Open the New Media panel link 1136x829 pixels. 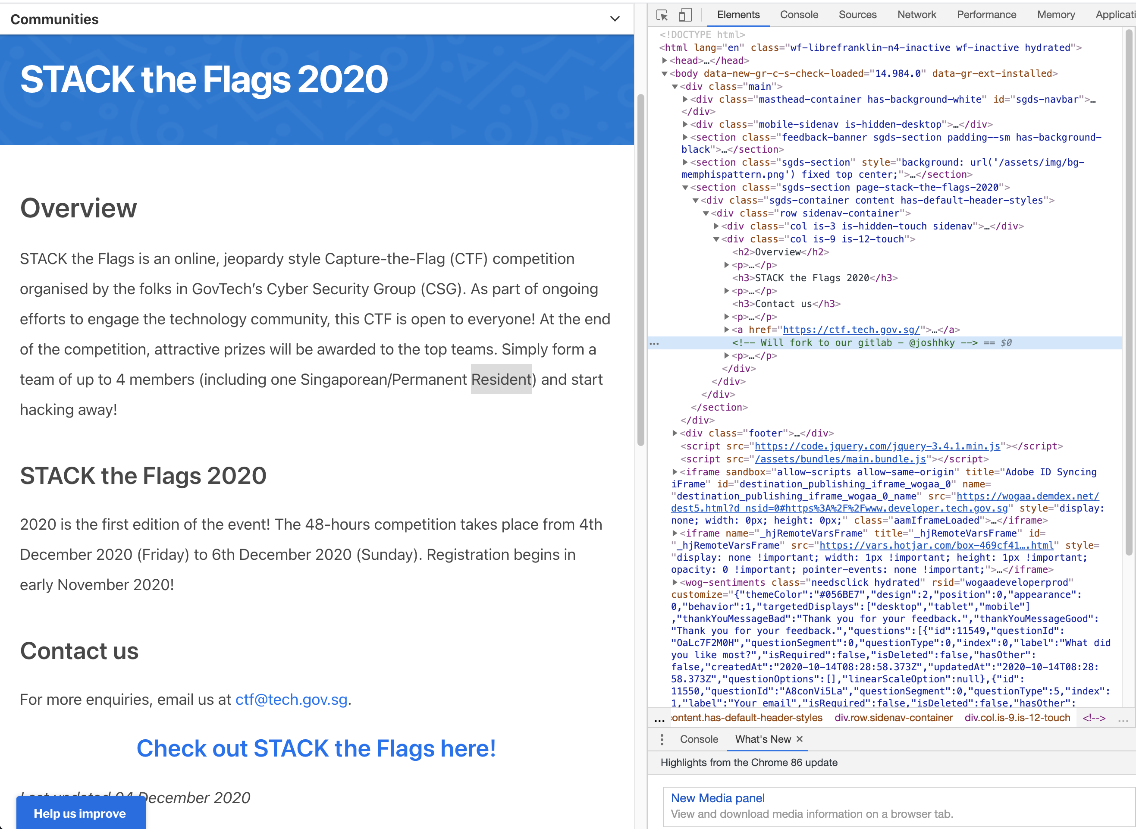coord(718,798)
